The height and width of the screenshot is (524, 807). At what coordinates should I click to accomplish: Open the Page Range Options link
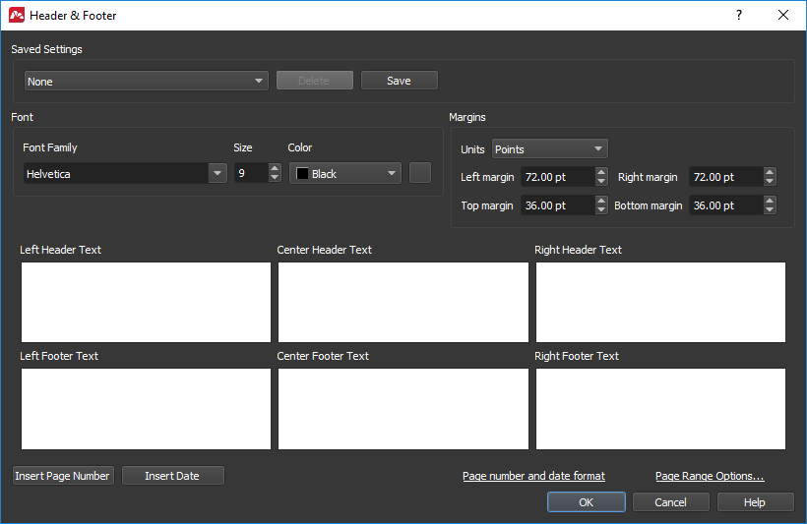pos(710,476)
